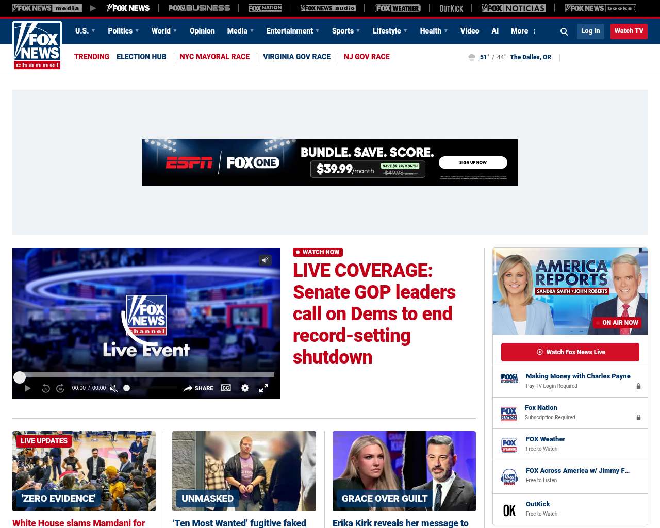Open the Erika Kirk message headline

401,523
